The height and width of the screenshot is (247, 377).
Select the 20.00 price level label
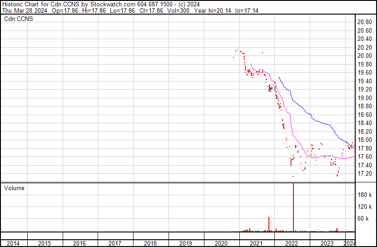(x=365, y=56)
